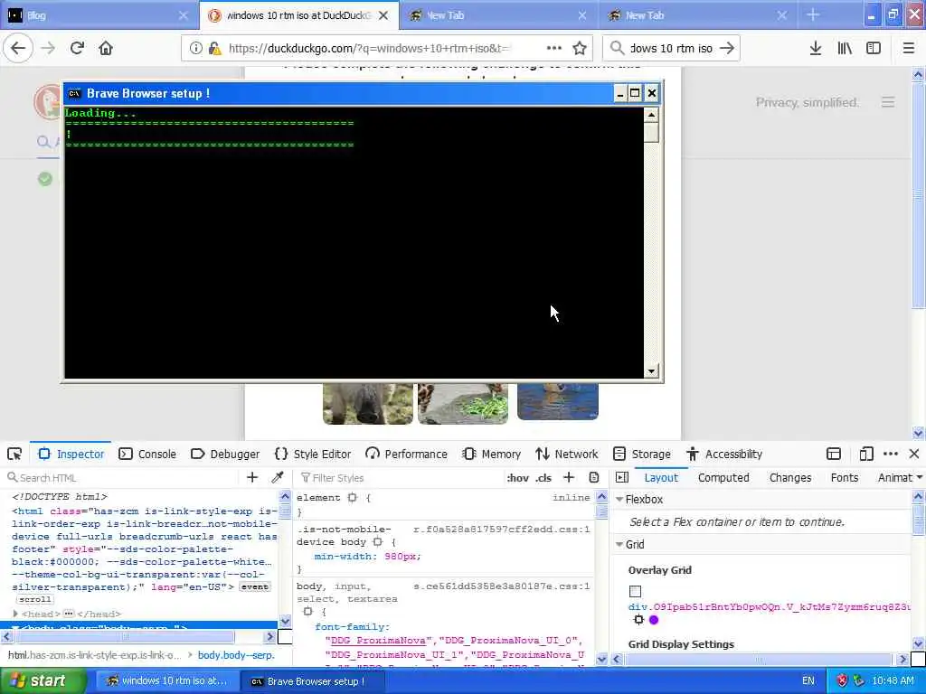
Task: Switch to Debugger tab
Action: pos(225,454)
